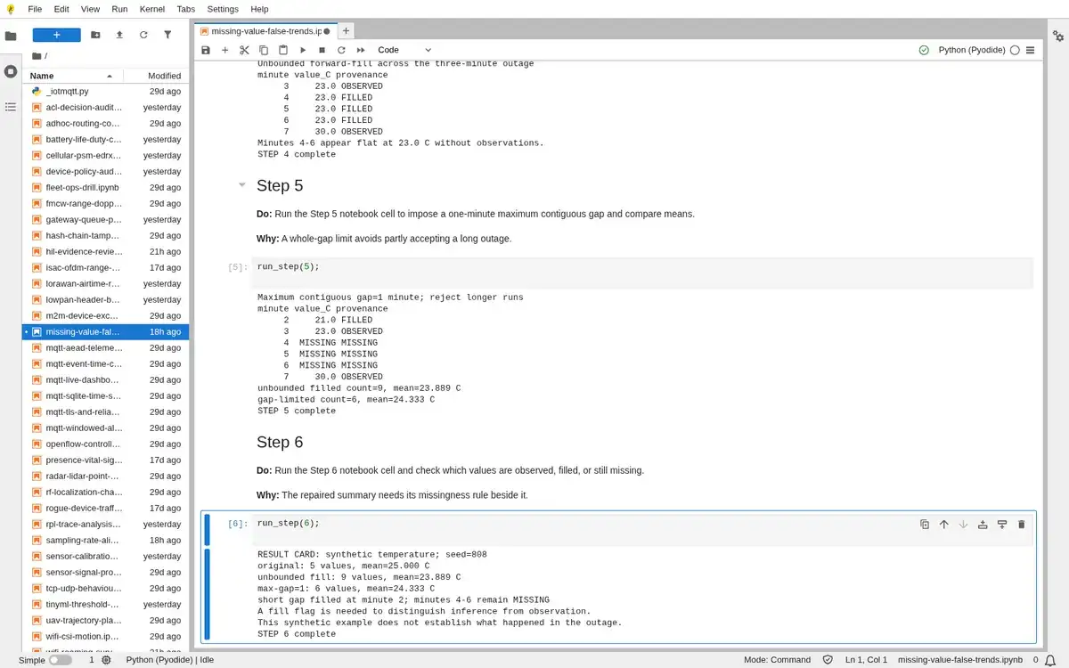This screenshot has height=668, width=1069.
Task: Click the Step 6 heading text
Action: click(280, 442)
